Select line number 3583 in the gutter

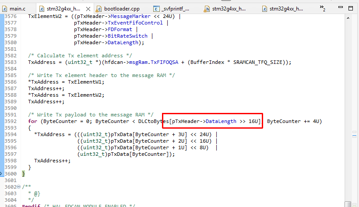tap(11, 62)
